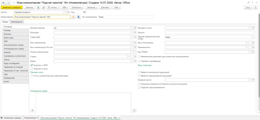Click the ellipsis select button in Страна
260x120 pixels.
[132, 57]
